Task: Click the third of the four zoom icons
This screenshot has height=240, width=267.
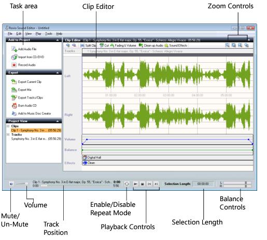Action: [240, 45]
